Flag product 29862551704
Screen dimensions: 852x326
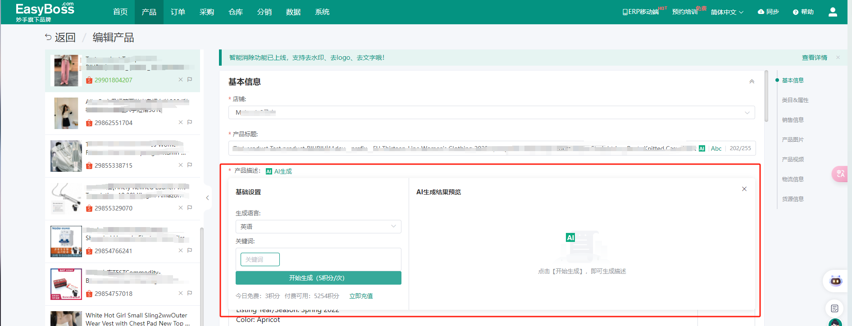coord(190,122)
